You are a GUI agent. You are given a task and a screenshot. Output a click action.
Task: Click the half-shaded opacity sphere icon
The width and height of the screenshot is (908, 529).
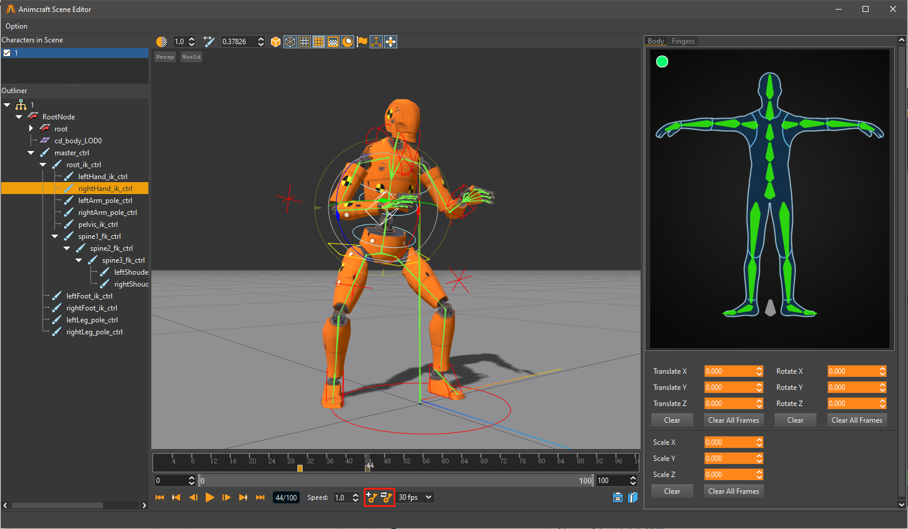tap(162, 42)
